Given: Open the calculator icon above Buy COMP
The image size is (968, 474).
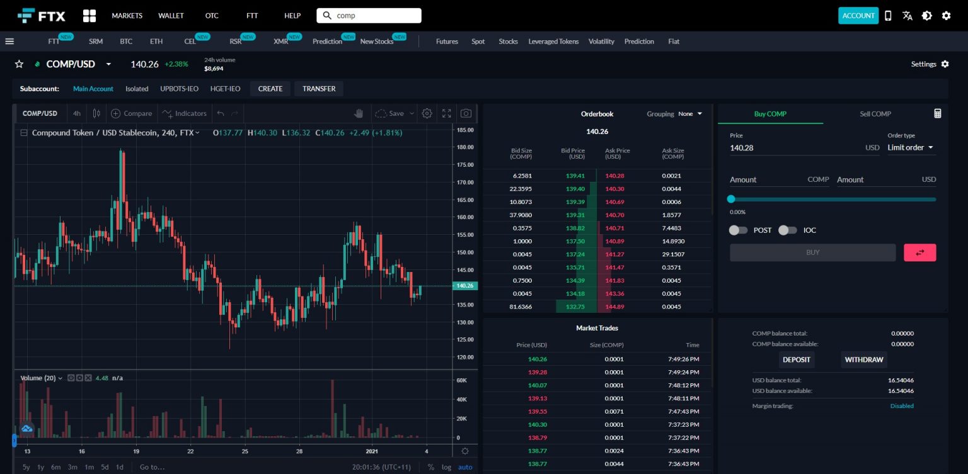Looking at the screenshot, I should pyautogui.click(x=937, y=113).
